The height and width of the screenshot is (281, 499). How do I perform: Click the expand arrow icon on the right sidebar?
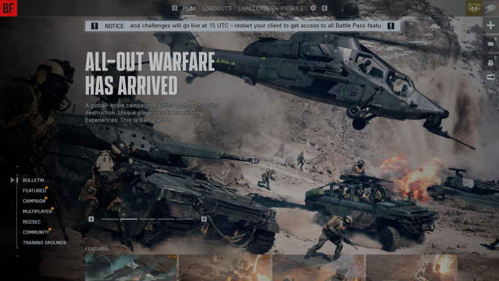coord(490,77)
